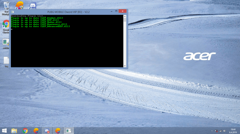Open the orange helmet shortcut on the desktop
Viewport: 240px width, 134px height.
pos(20,5)
